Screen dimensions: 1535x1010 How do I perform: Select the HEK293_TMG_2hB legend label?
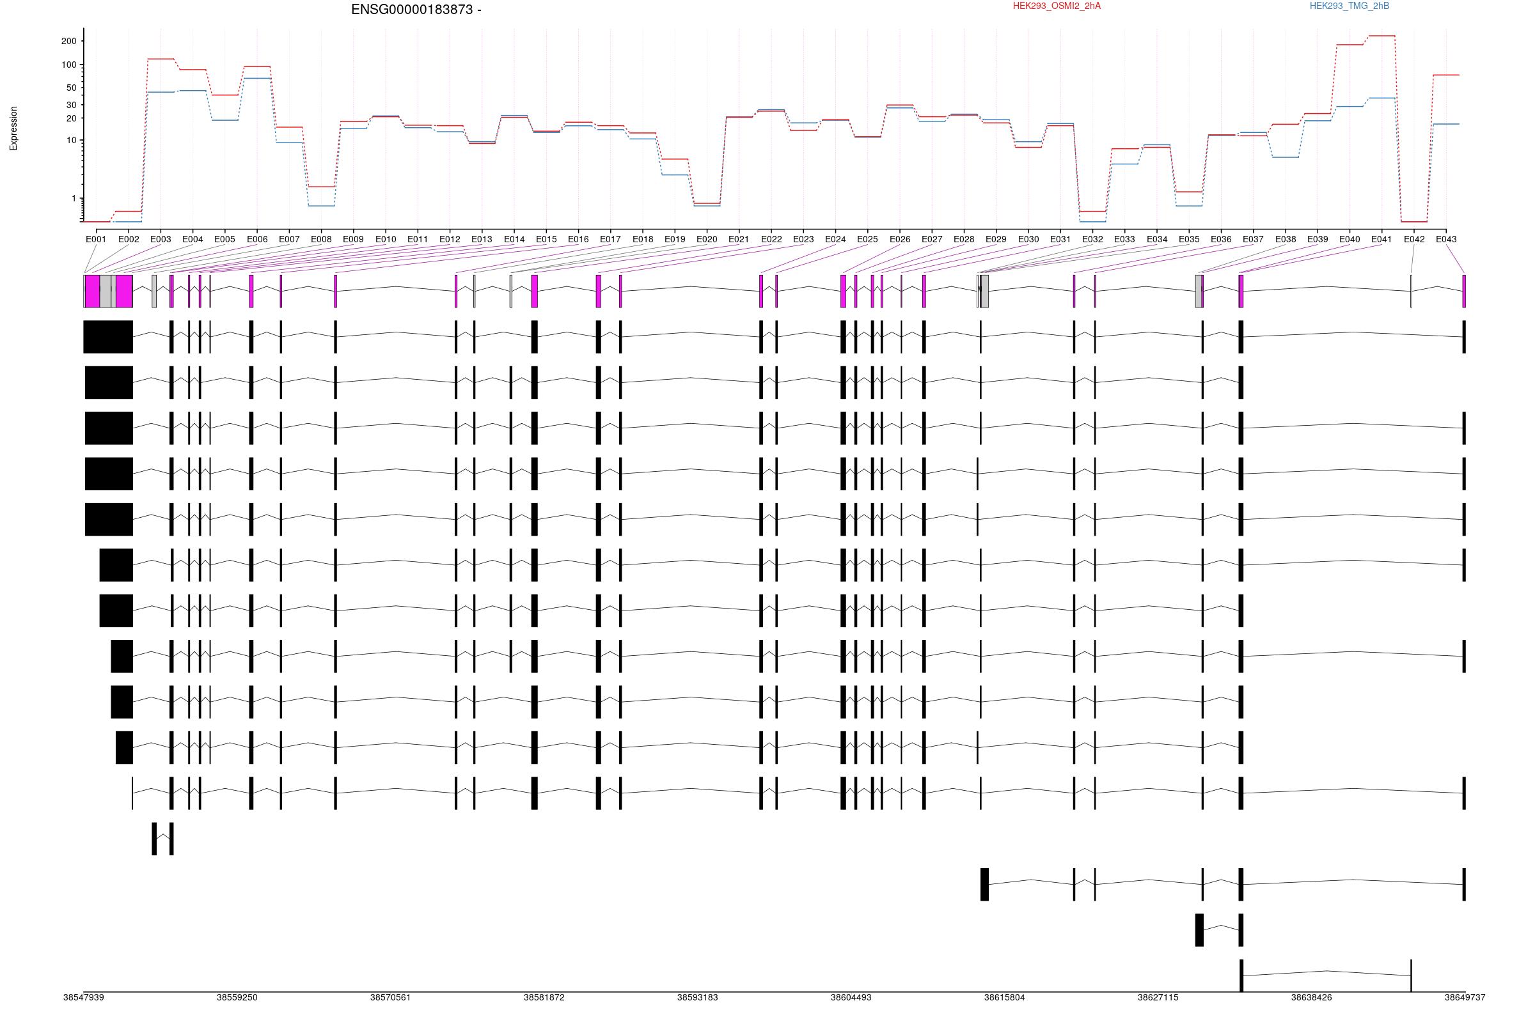point(1350,6)
